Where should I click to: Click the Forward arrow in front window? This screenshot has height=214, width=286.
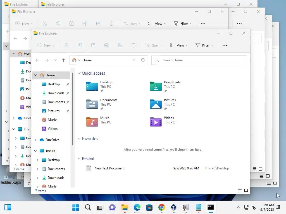[47, 60]
